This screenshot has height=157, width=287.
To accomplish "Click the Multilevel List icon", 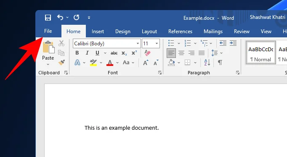I will coord(204,43).
